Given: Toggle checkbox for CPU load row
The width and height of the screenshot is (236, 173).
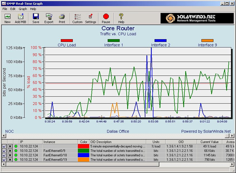Looking at the screenshot, I should (x=4, y=146).
